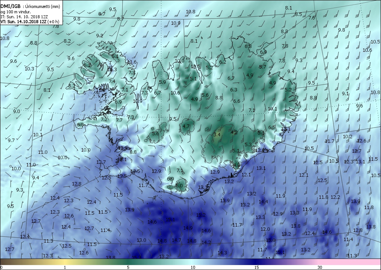Viewport: 381px width, 270px height.
Task: Select the bold 'VT: Sun. 14.10.2018 12Z (+0 h)' line
Action: (30, 21)
